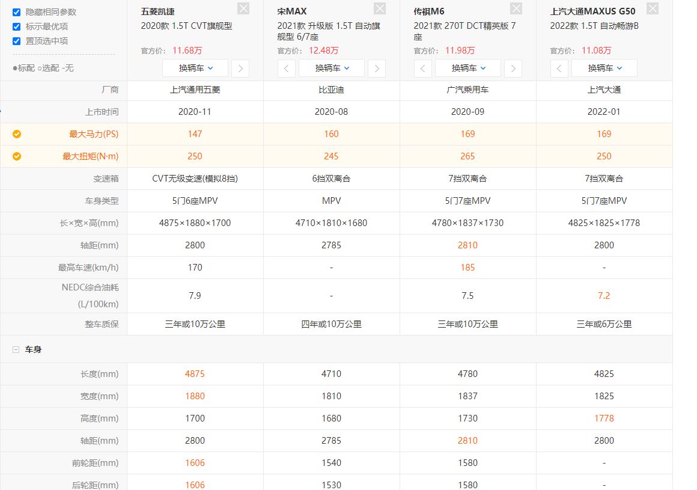Collapse the 车身 section
This screenshot has height=490, width=697.
tap(16, 349)
